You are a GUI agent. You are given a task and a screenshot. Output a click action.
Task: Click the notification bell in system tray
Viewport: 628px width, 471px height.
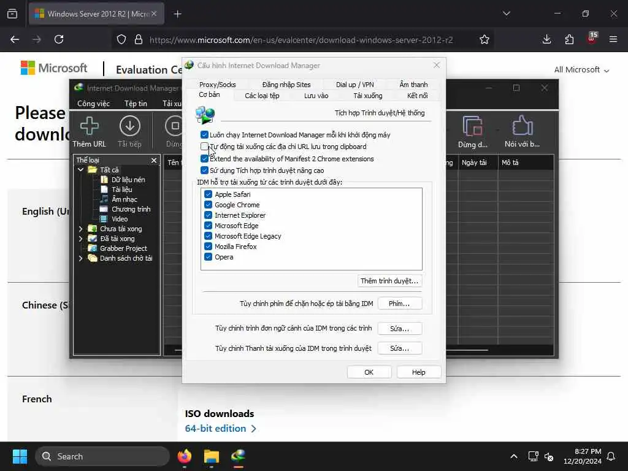(611, 456)
